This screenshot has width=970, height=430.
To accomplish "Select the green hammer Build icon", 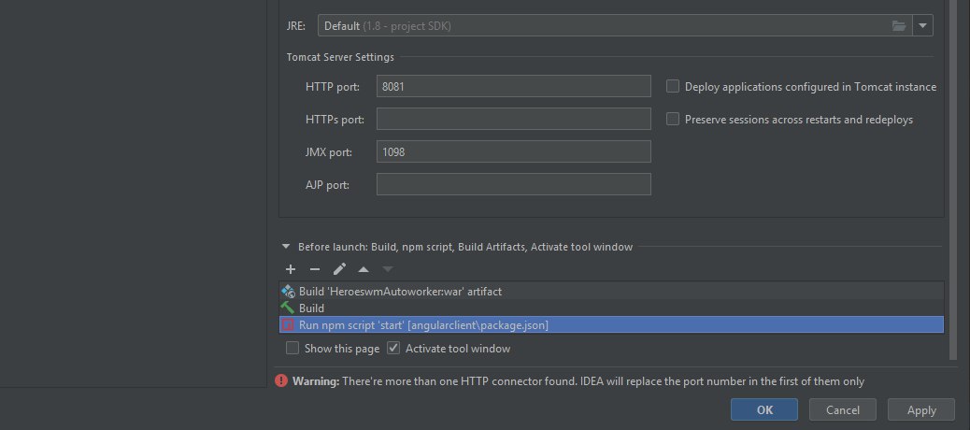I will (x=288, y=308).
